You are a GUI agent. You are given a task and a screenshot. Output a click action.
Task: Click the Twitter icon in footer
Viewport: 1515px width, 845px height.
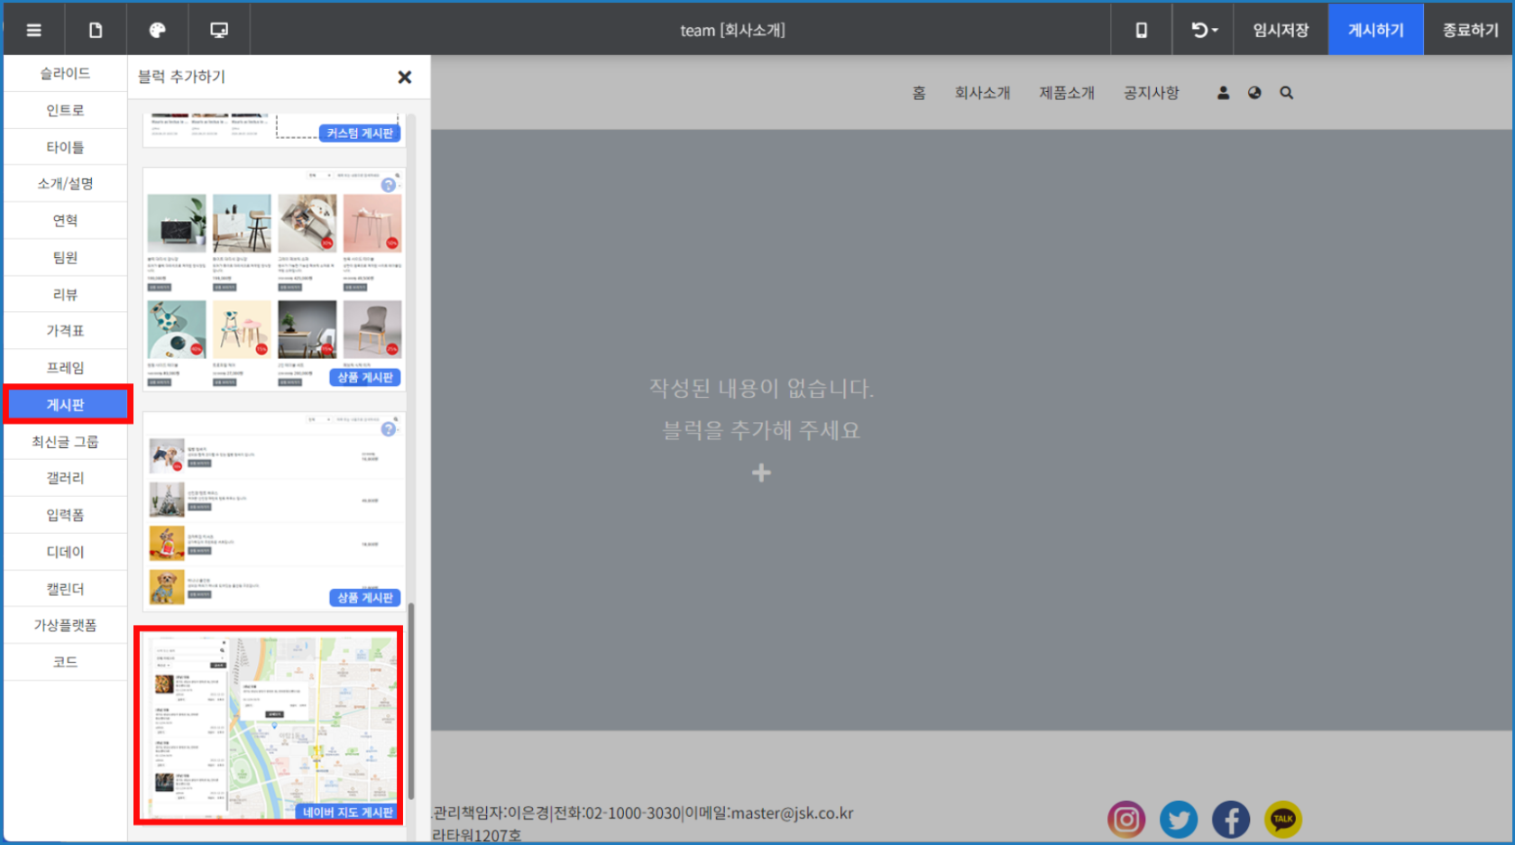1178,819
